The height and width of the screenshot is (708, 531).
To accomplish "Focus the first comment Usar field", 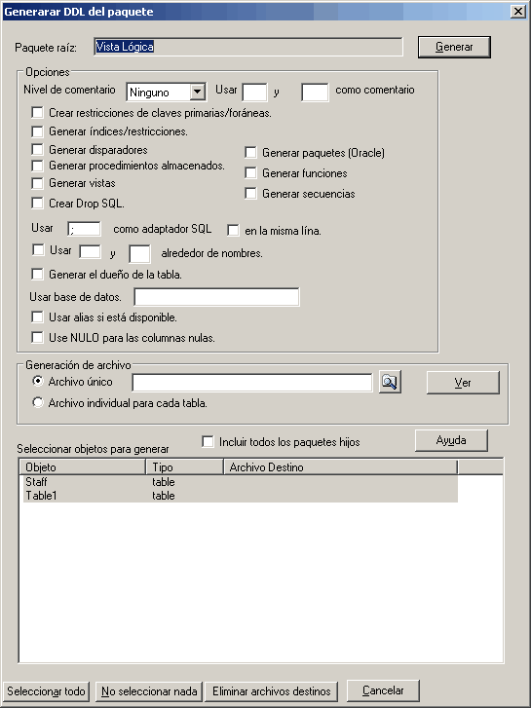I will [x=254, y=93].
